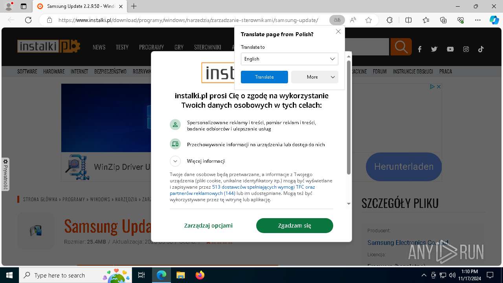Open Collections icon
Image resolution: width=503 pixels, height=283 pixels.
click(443, 20)
